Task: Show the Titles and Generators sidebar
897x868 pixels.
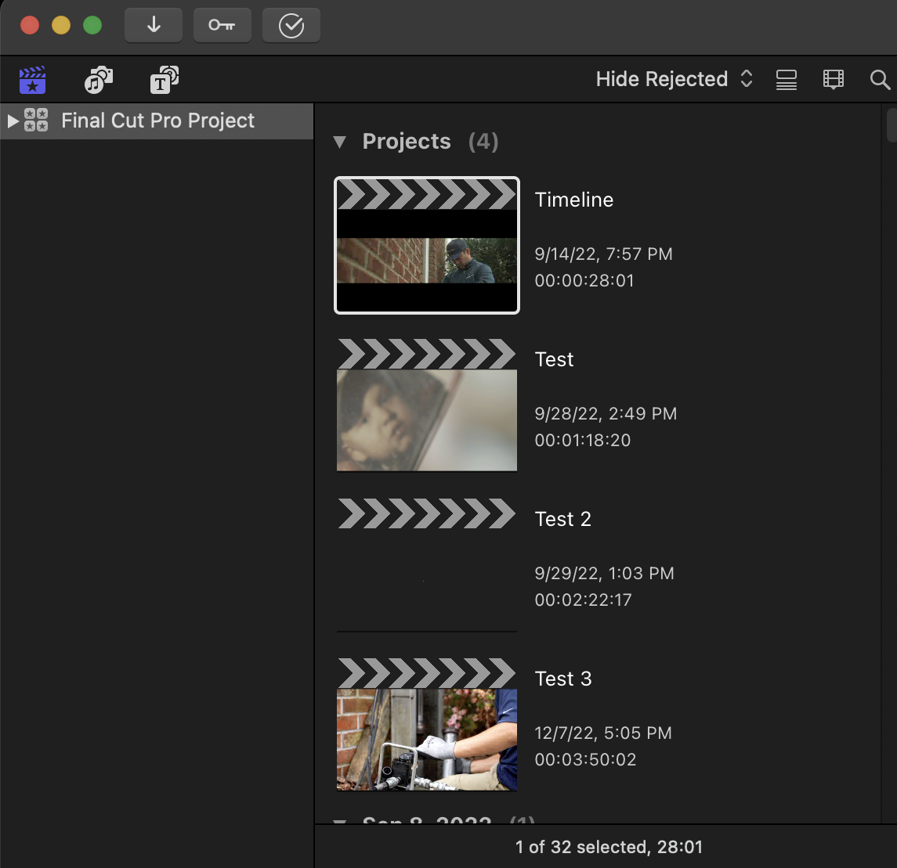Action: [x=165, y=80]
